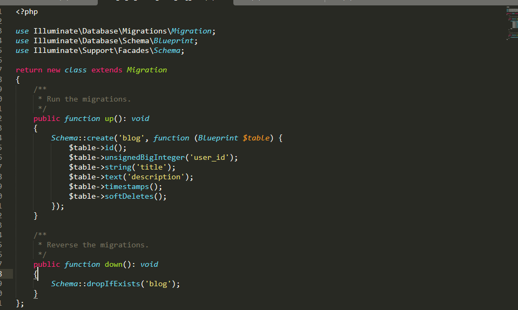Click 'Migration' after the extends keyword

[147, 70]
